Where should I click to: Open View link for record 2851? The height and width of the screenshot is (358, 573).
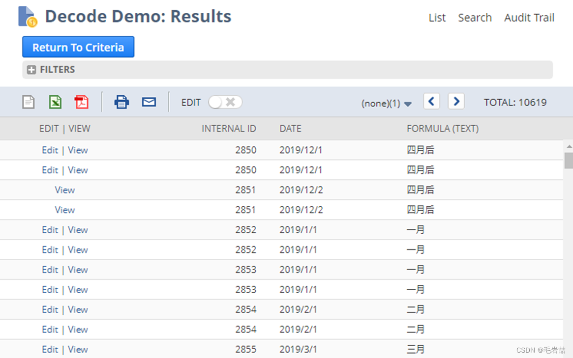click(65, 190)
